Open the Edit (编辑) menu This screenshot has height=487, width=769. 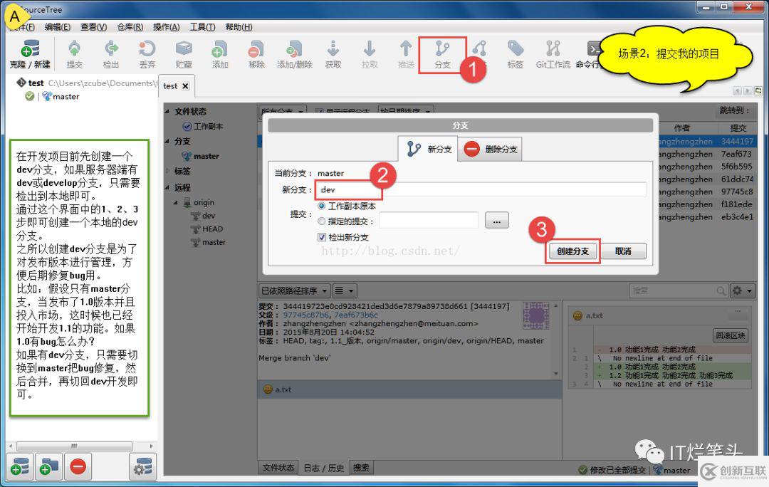point(58,27)
